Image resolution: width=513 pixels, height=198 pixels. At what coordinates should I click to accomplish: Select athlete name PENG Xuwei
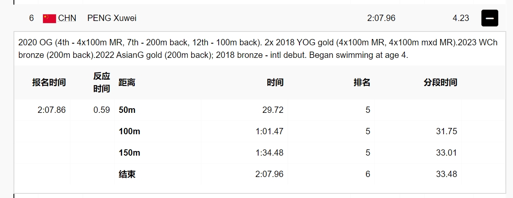(112, 18)
